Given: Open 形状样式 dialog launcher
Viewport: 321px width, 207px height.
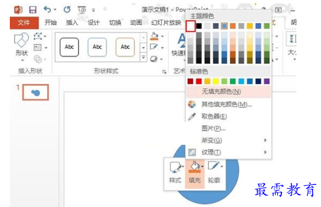Looking at the screenshot, I should click(164, 72).
